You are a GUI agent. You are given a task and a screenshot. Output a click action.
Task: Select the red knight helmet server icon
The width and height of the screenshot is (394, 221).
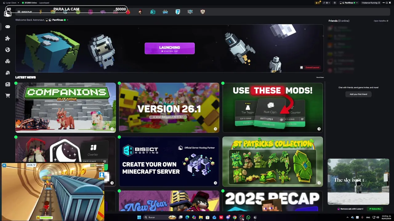[140, 12]
